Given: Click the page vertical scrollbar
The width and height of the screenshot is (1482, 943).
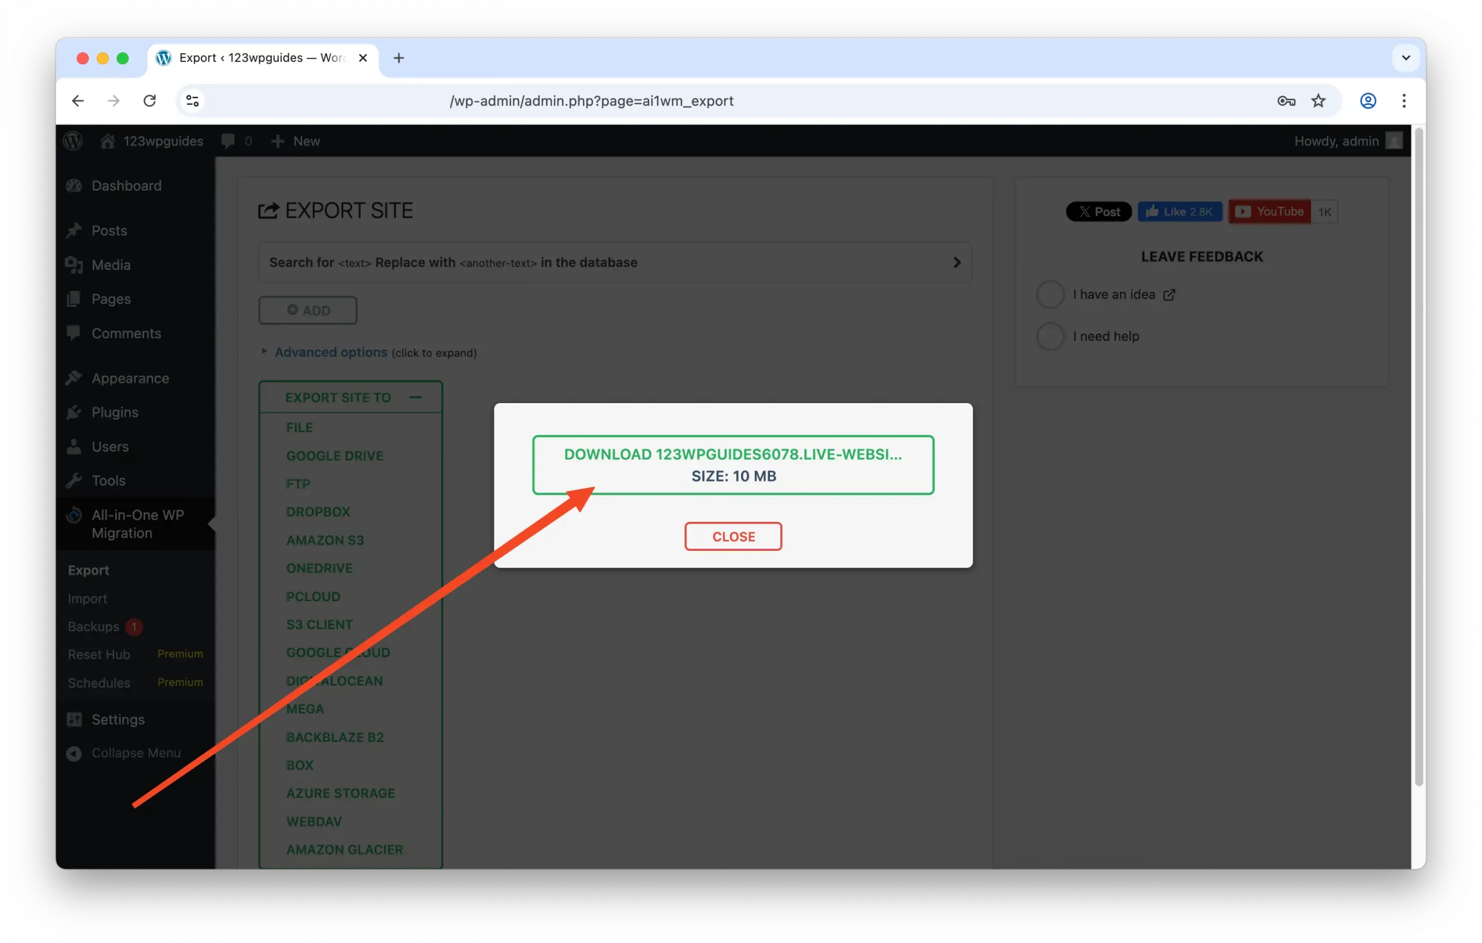Looking at the screenshot, I should click(1418, 456).
